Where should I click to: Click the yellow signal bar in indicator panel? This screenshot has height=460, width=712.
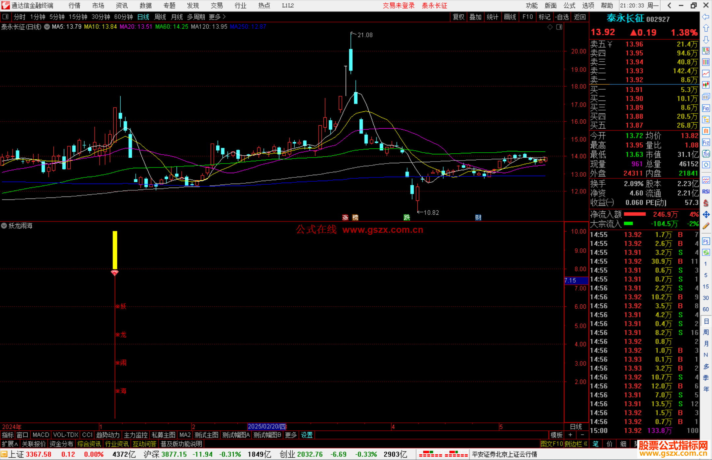(115, 250)
